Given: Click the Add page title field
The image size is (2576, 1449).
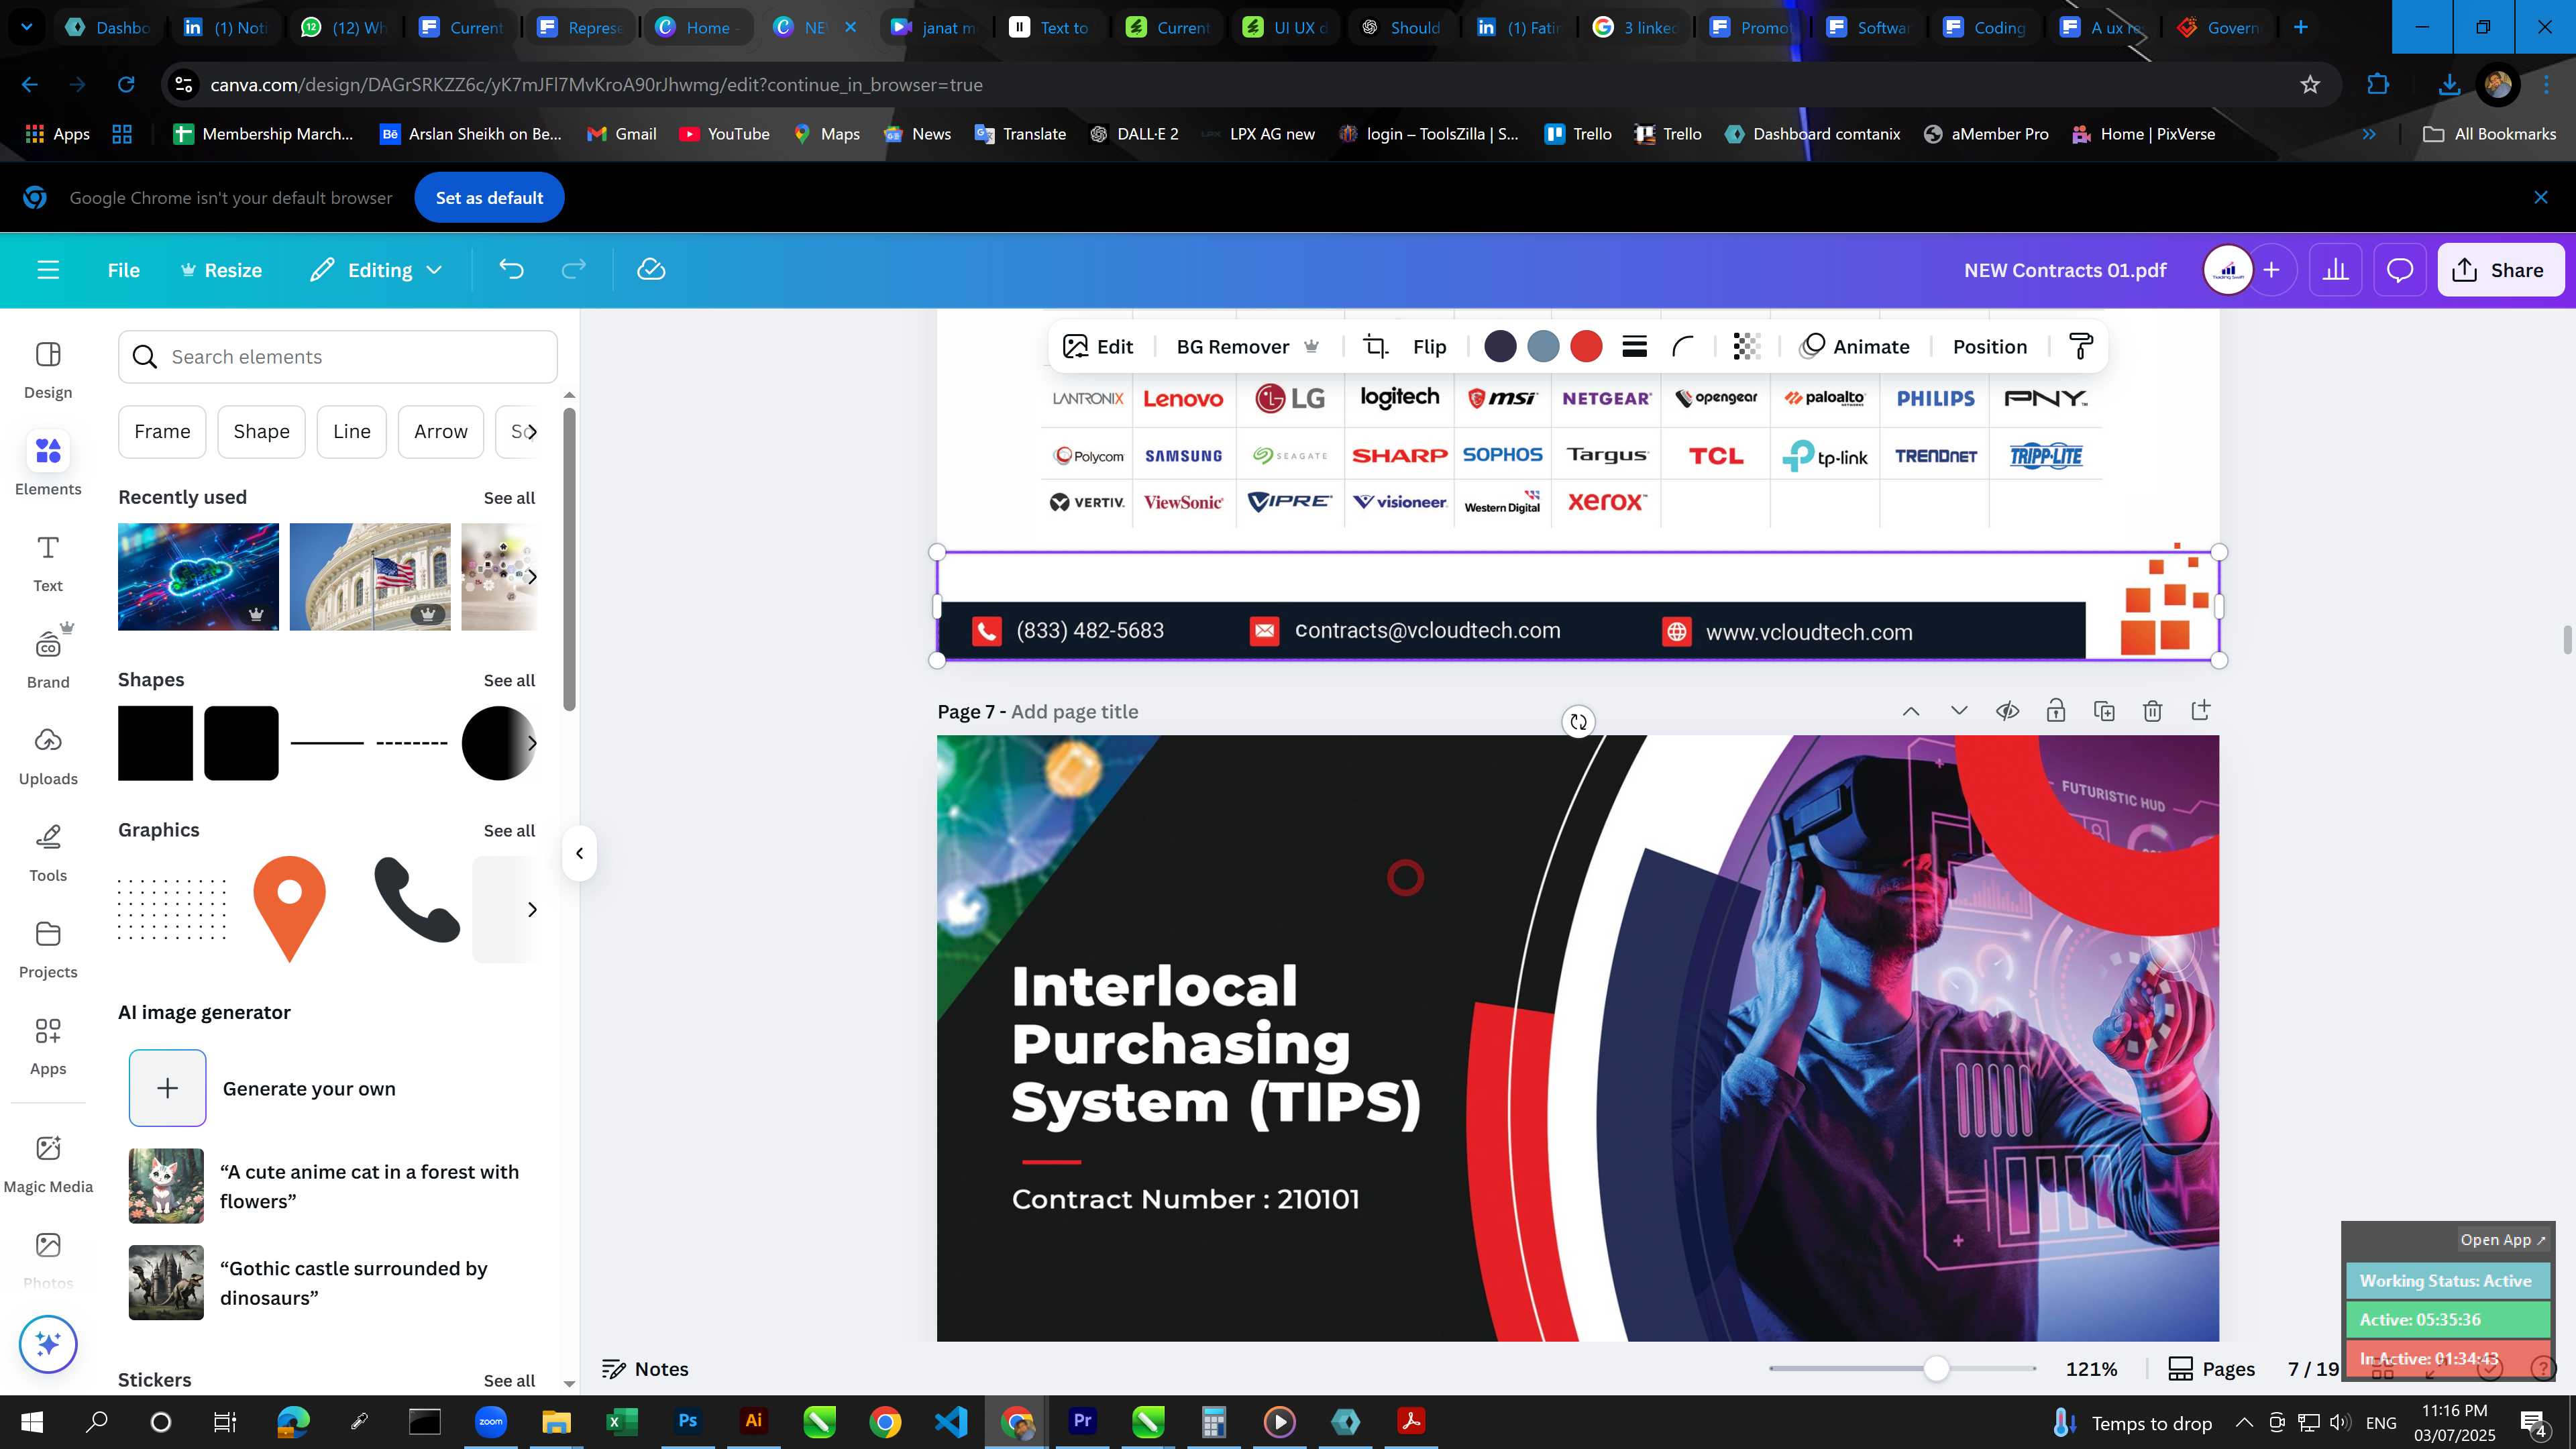Looking at the screenshot, I should click(x=1074, y=712).
